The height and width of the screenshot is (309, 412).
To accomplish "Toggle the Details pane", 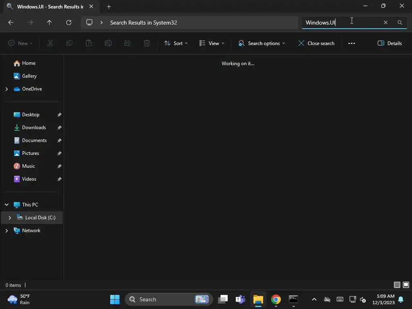I will (x=389, y=43).
